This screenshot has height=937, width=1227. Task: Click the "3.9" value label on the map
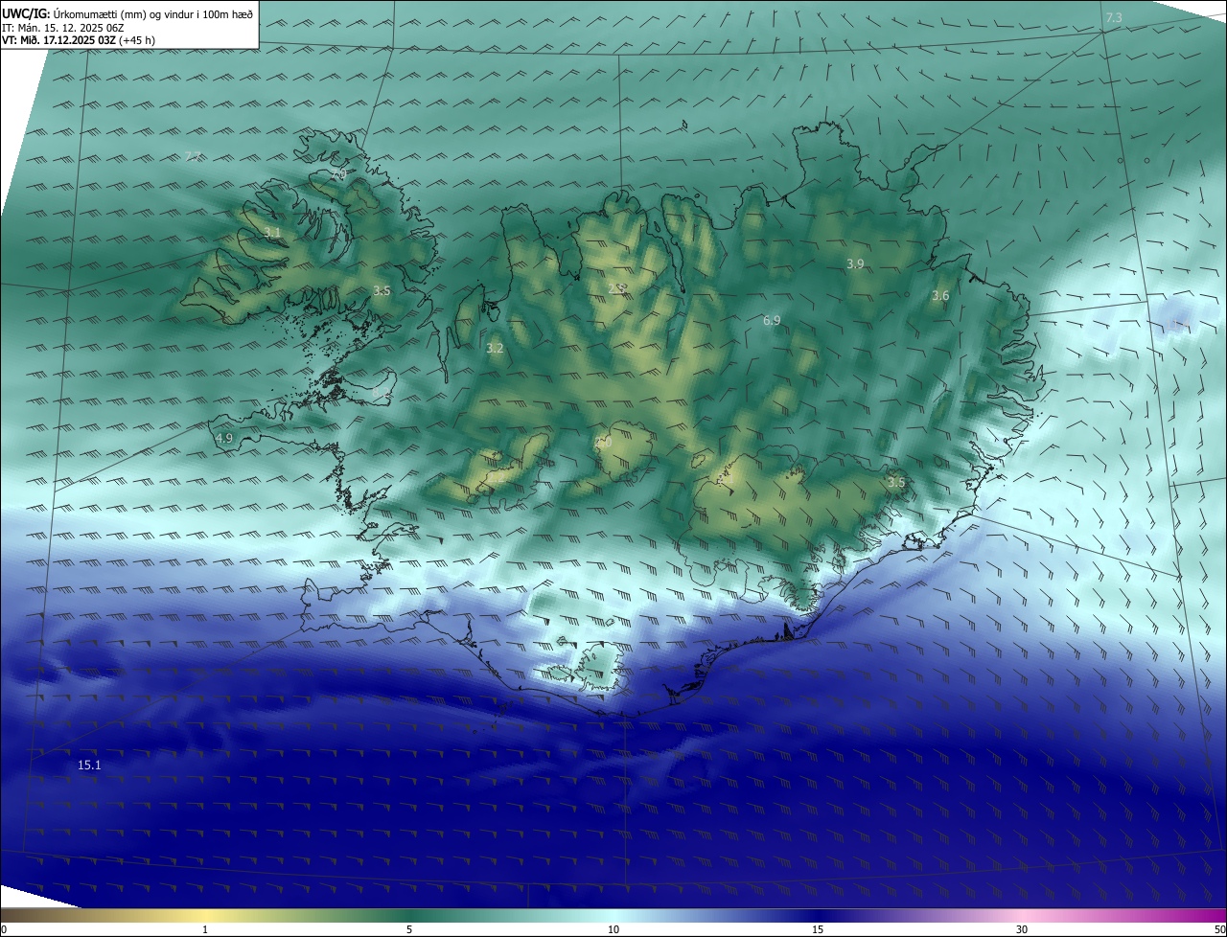click(855, 263)
